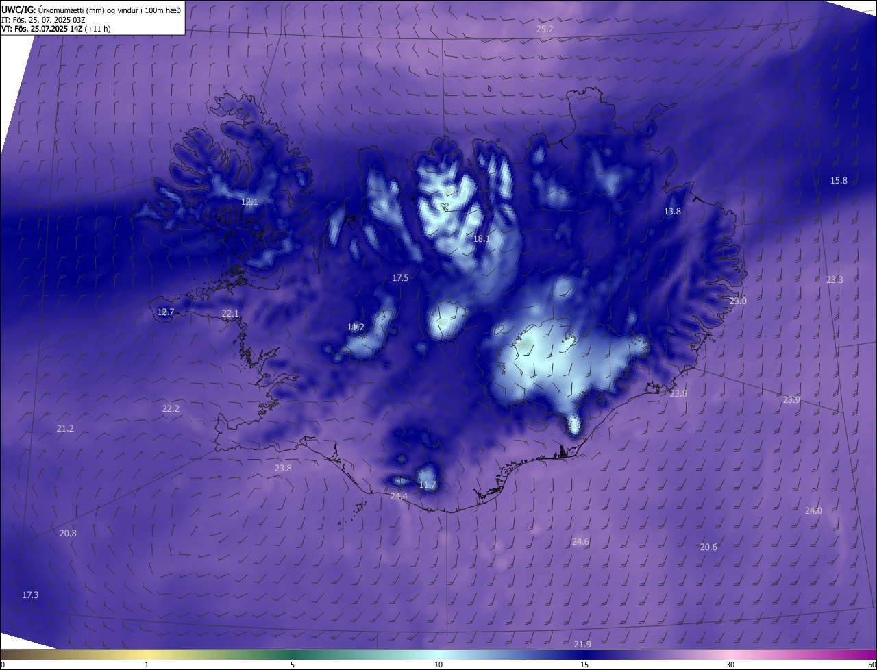The width and height of the screenshot is (877, 670).
Task: Click the 21.2 value on the map
Action: click(65, 429)
